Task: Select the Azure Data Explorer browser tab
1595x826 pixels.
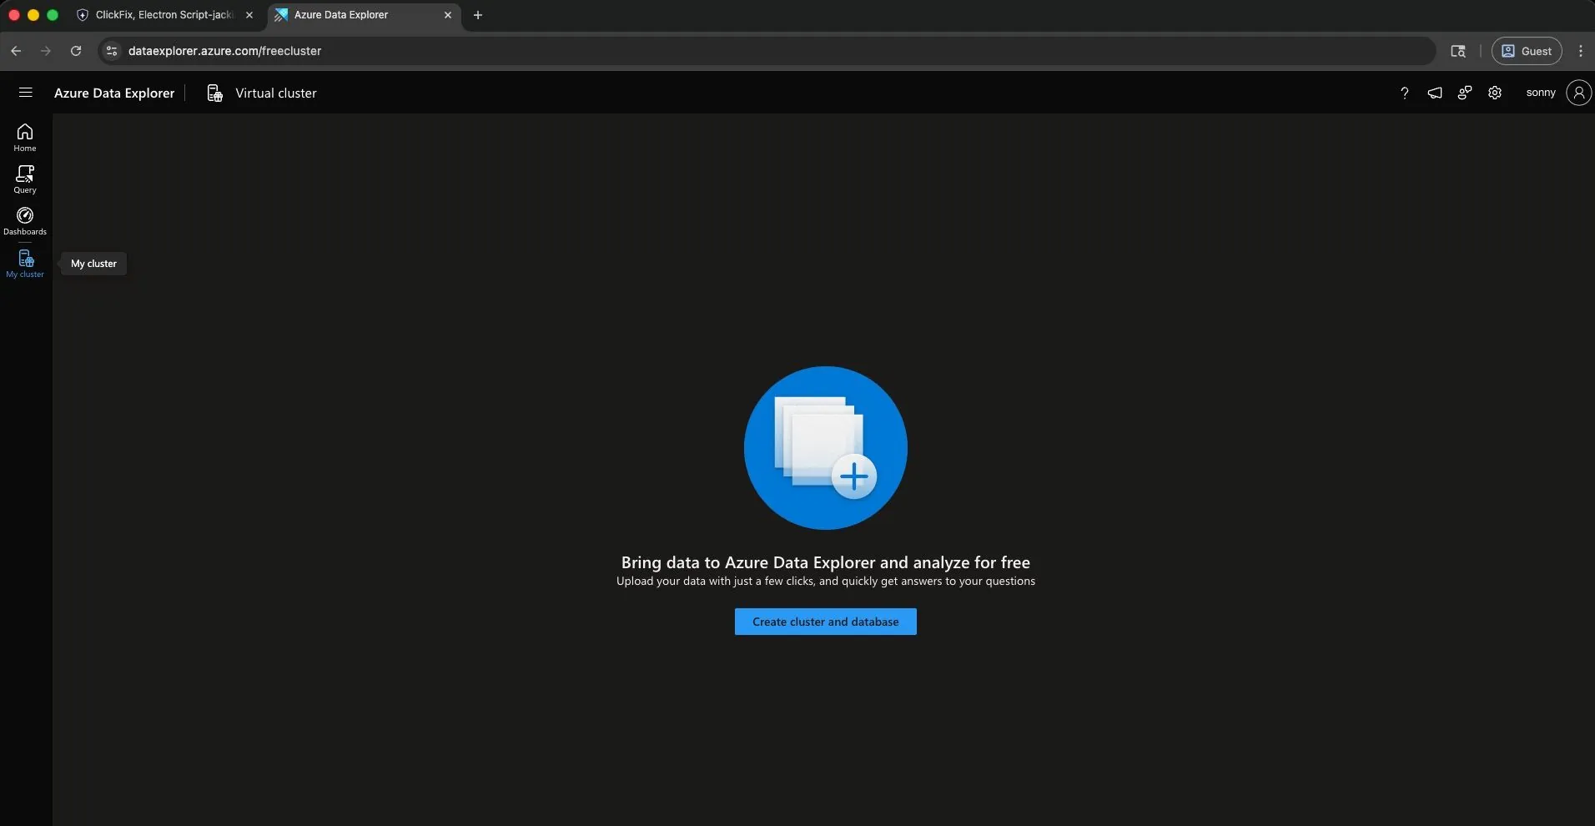Action: [364, 15]
